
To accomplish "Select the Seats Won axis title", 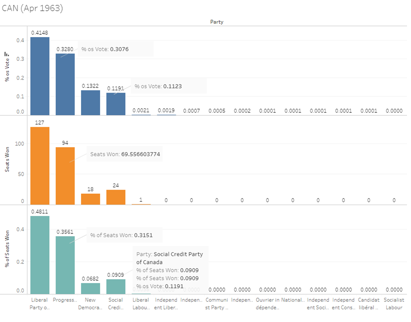I will tap(7, 161).
